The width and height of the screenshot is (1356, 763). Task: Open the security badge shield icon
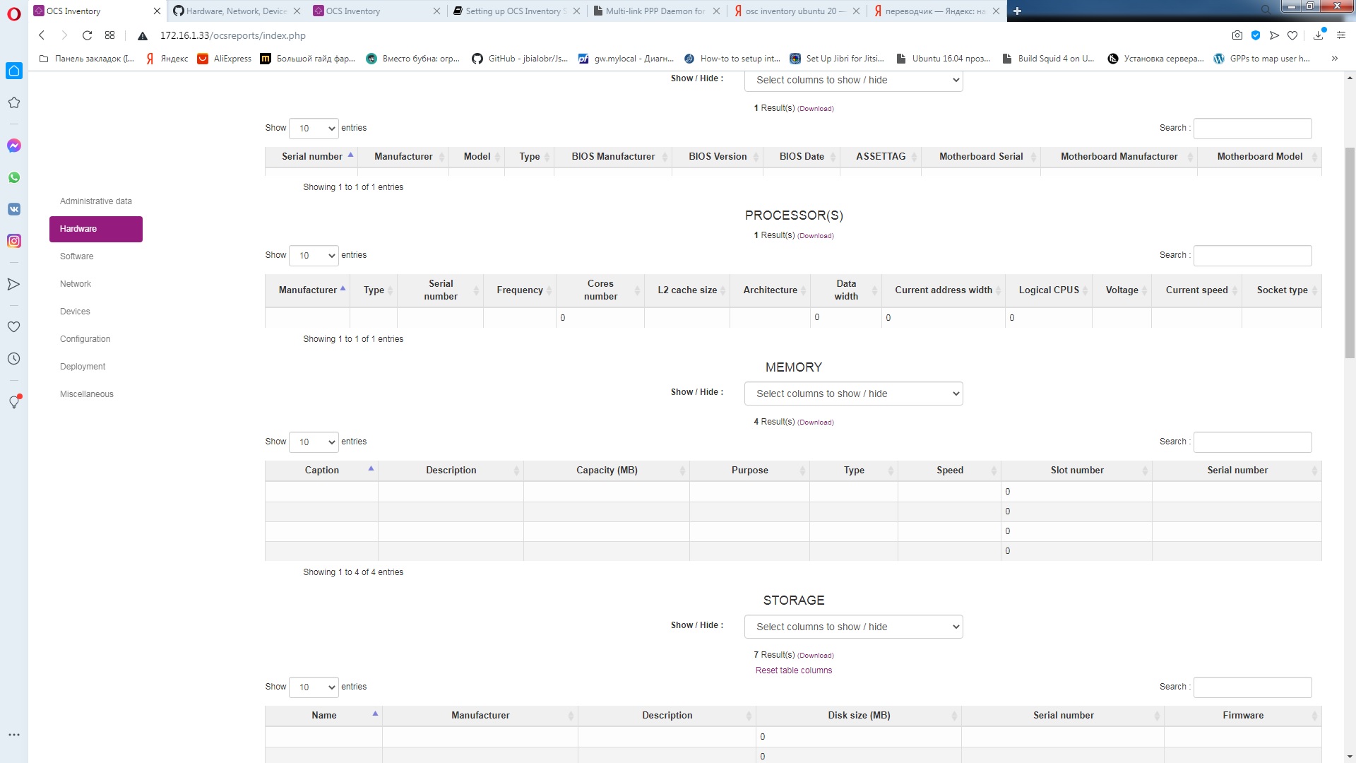[1256, 35]
